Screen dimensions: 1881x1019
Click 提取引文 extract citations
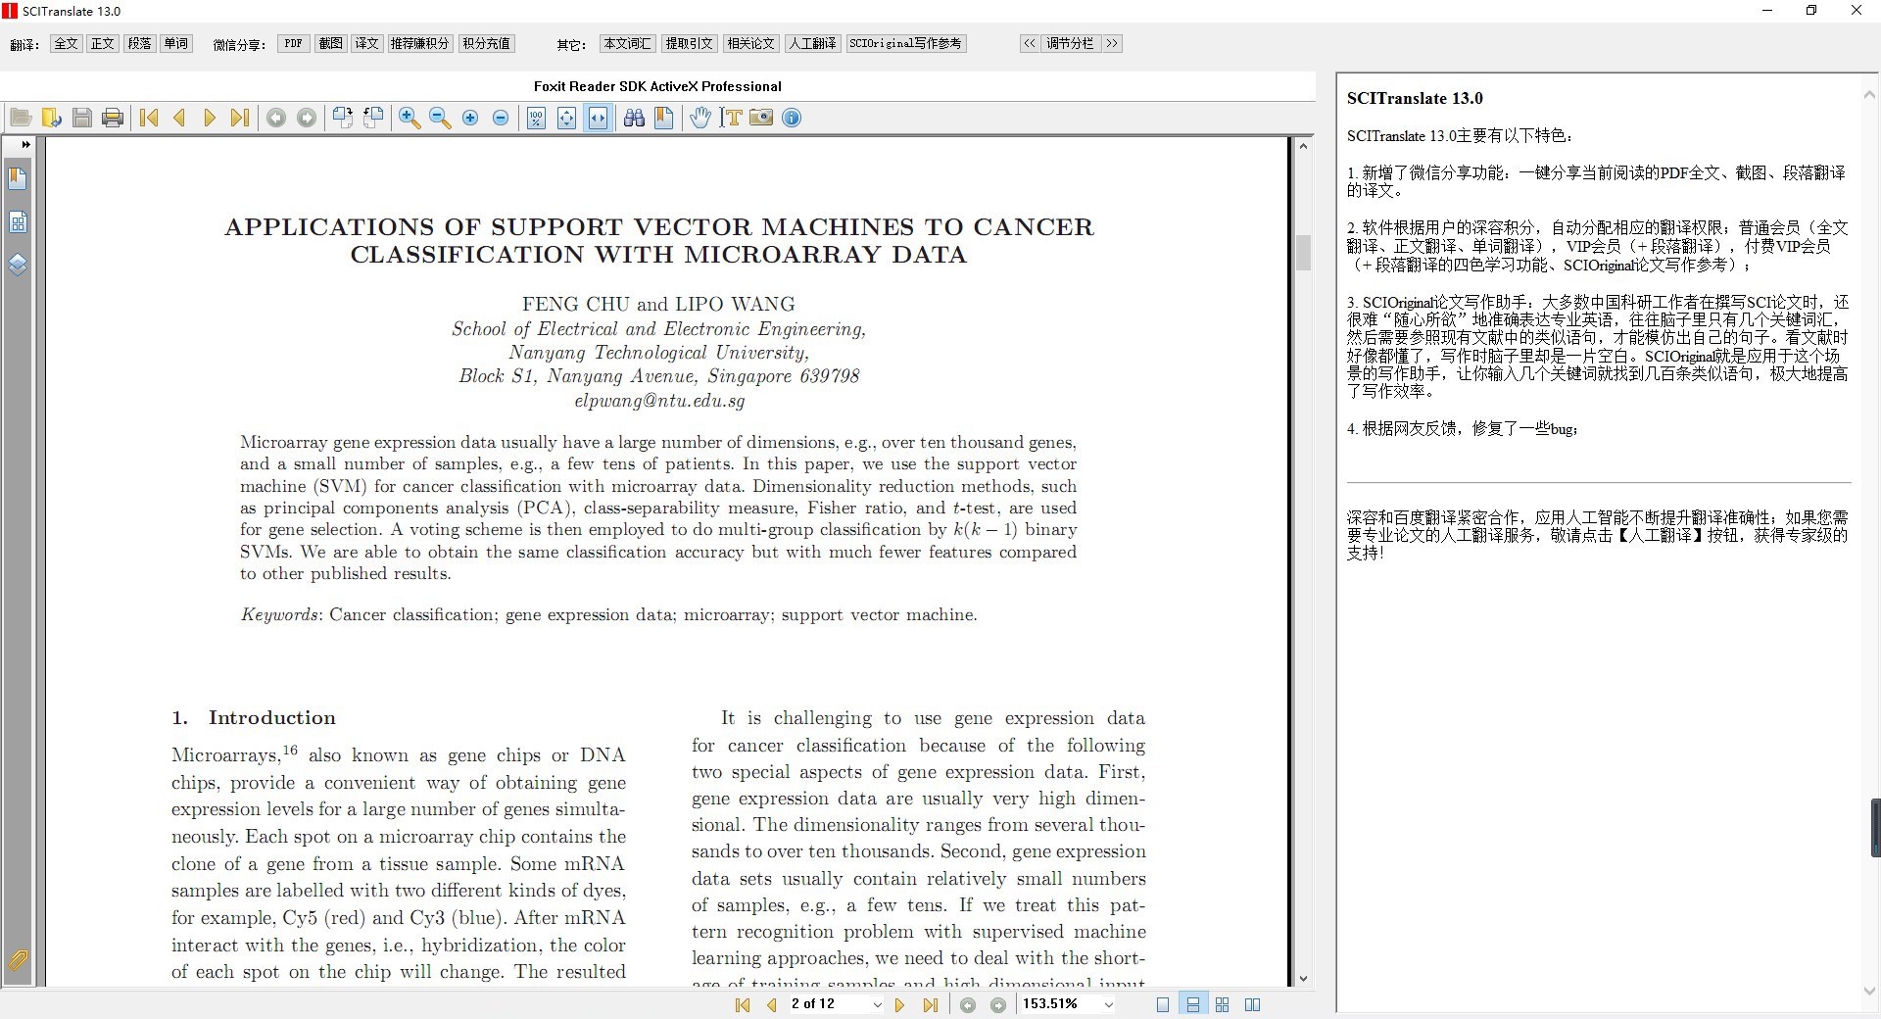tap(690, 43)
